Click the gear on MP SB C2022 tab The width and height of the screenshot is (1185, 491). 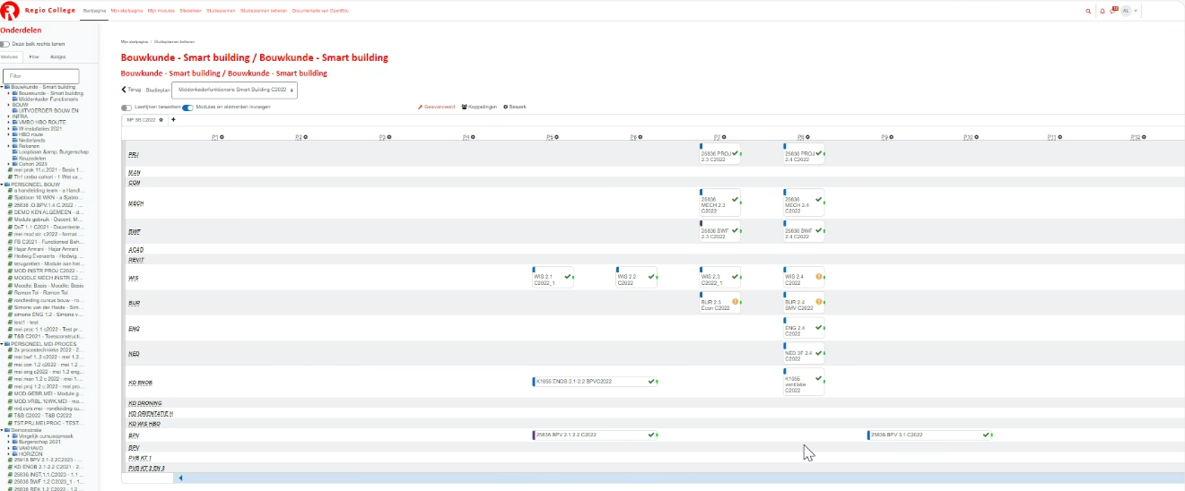(x=161, y=119)
